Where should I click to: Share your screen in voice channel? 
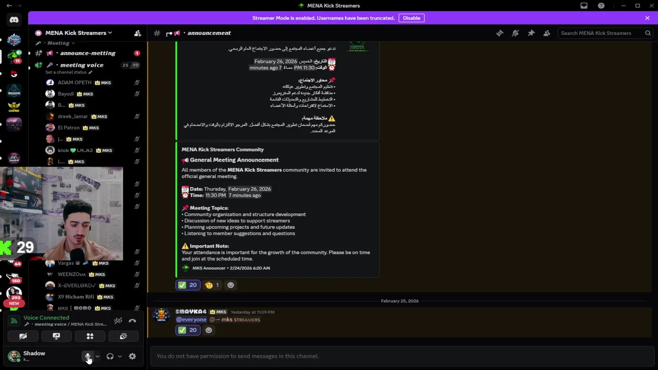coord(57,336)
